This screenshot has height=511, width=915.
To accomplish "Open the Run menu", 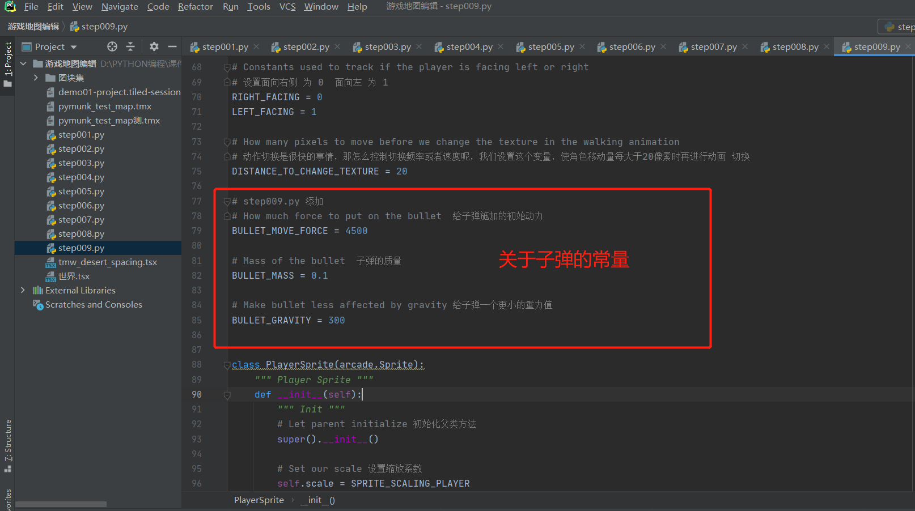I will pyautogui.click(x=230, y=6).
